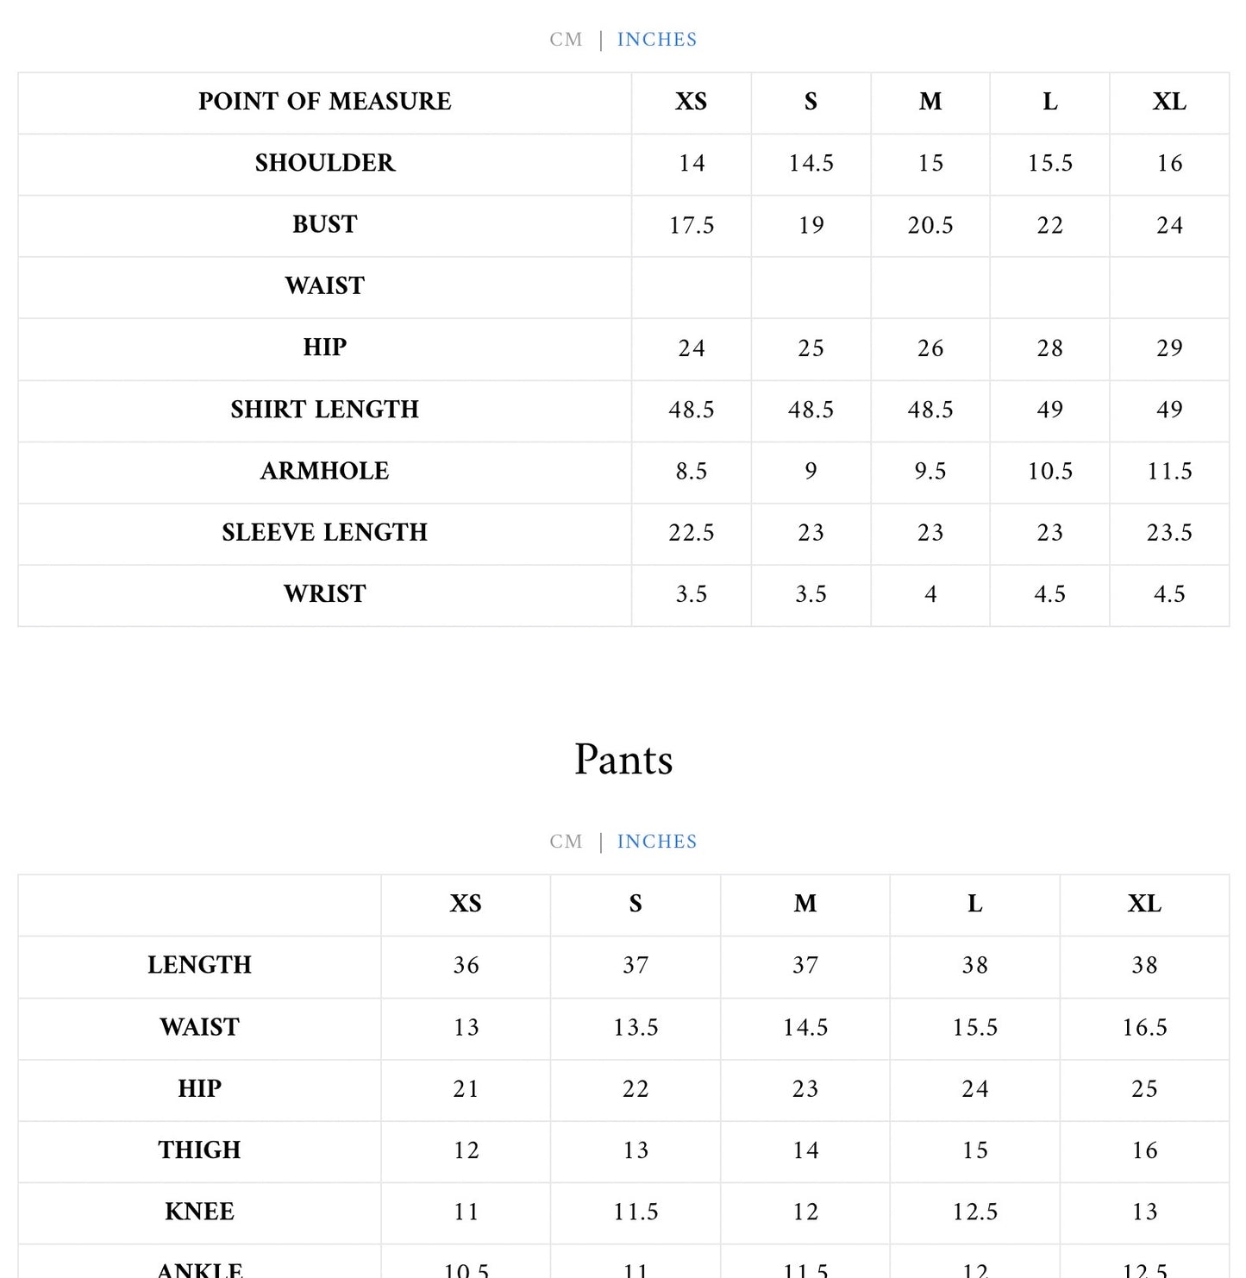Click the XL column header in the Pants table
Image resolution: width=1246 pixels, height=1278 pixels.
click(x=1144, y=904)
